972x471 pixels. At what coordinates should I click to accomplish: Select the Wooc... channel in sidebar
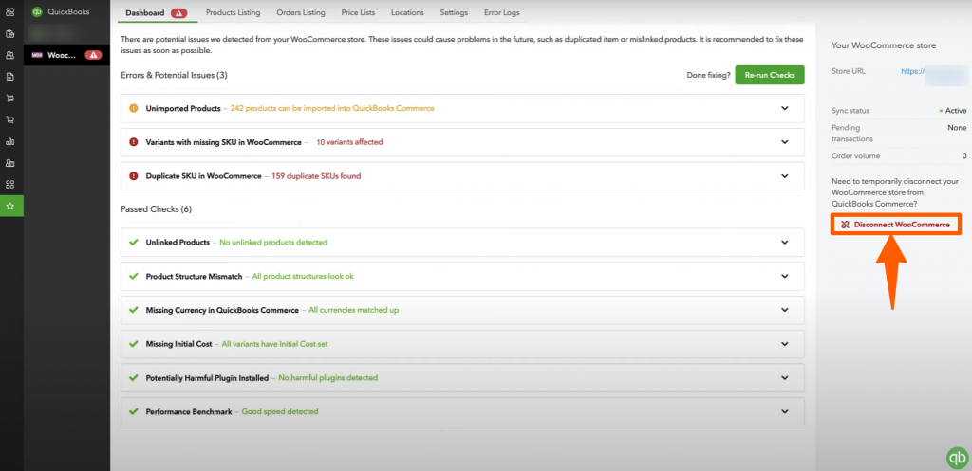point(67,55)
